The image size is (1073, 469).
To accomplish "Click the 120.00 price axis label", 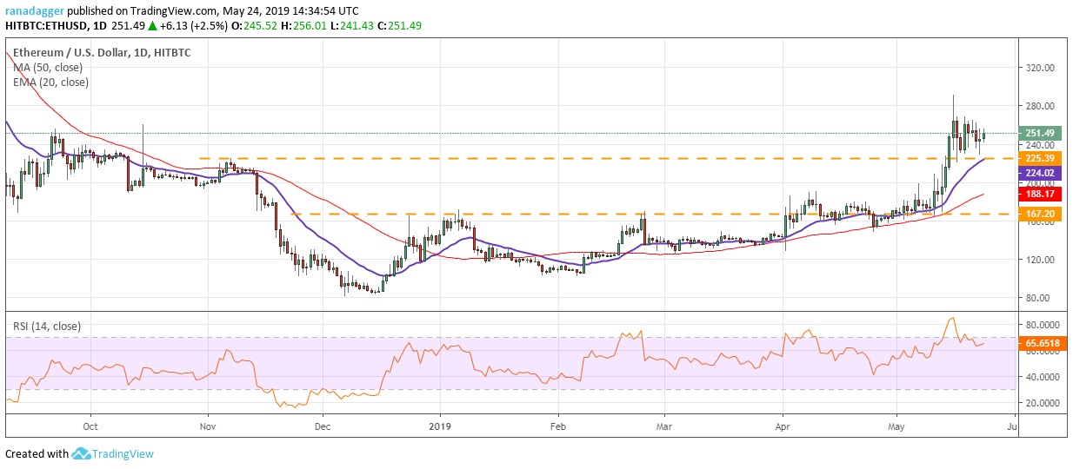I will click(x=1041, y=260).
